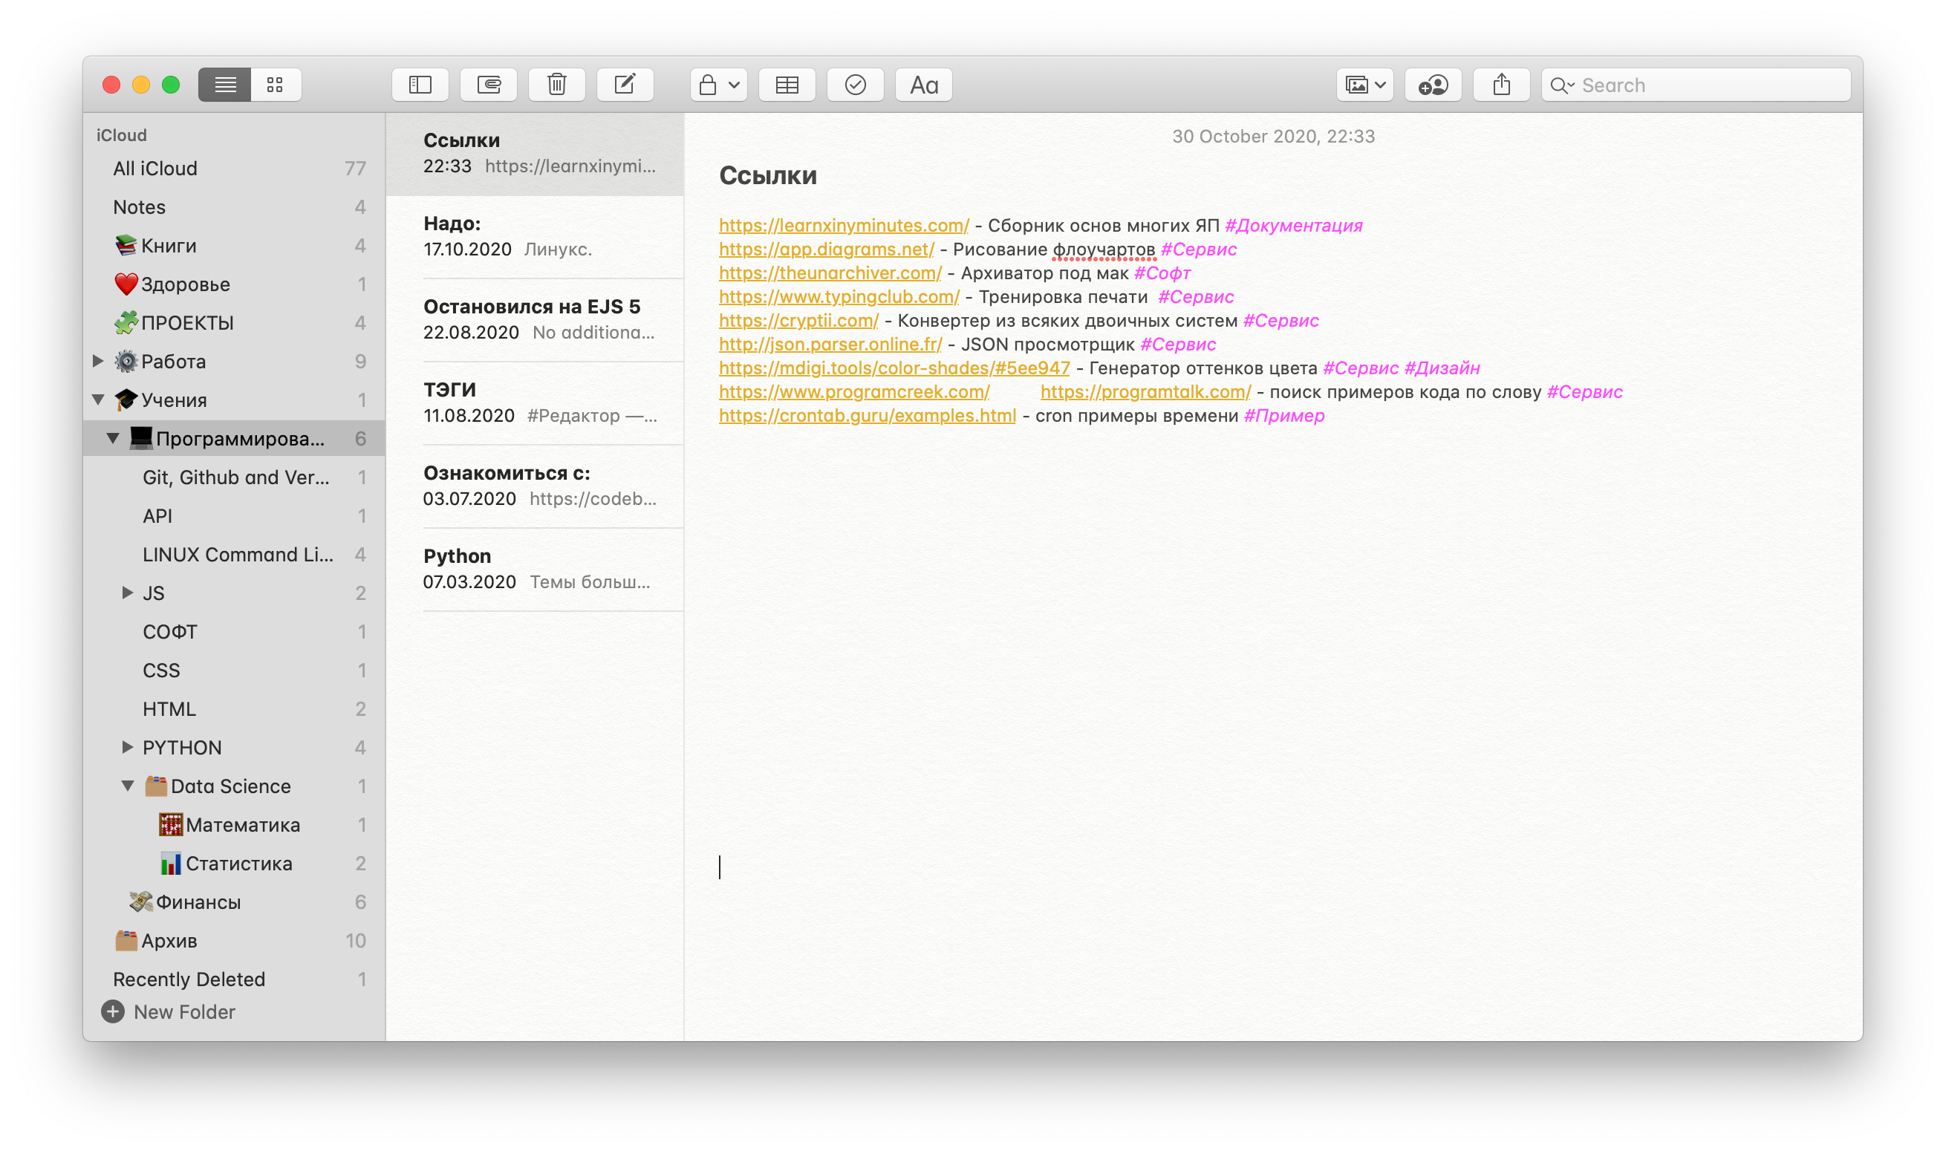The image size is (1946, 1151).
Task: Toggle the folders sidebar visibility
Action: [420, 85]
